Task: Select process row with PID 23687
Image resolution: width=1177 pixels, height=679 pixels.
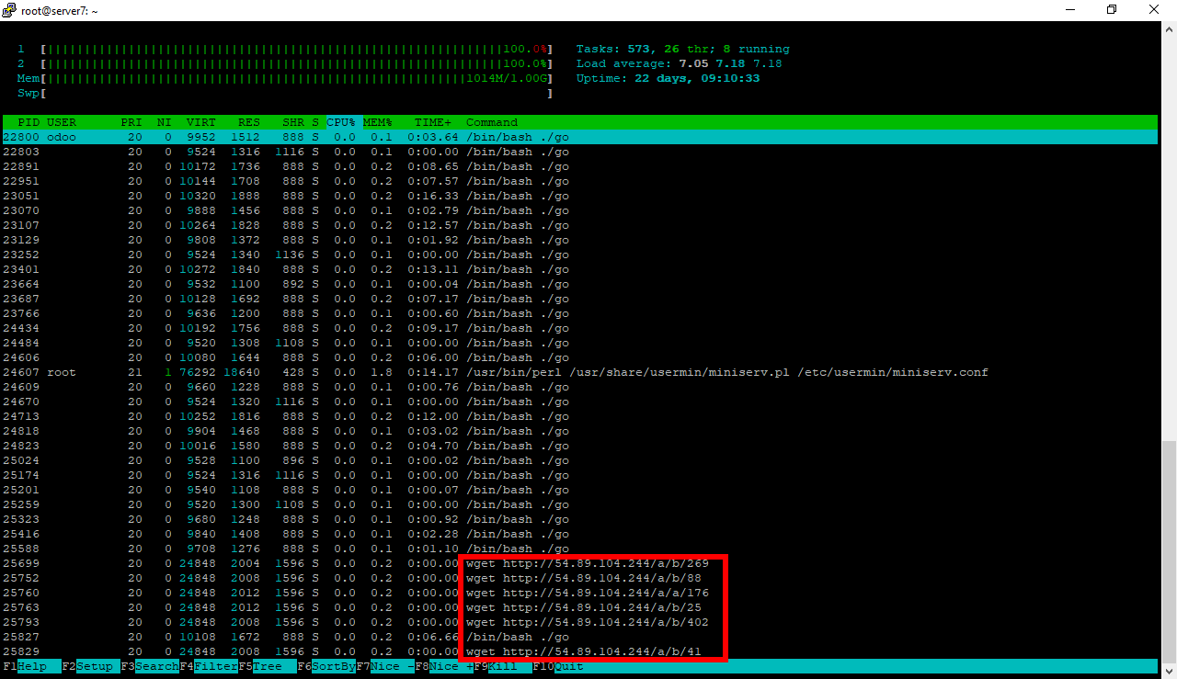Action: tap(579, 299)
